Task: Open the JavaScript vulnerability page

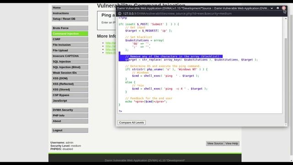Action: tap(70, 101)
